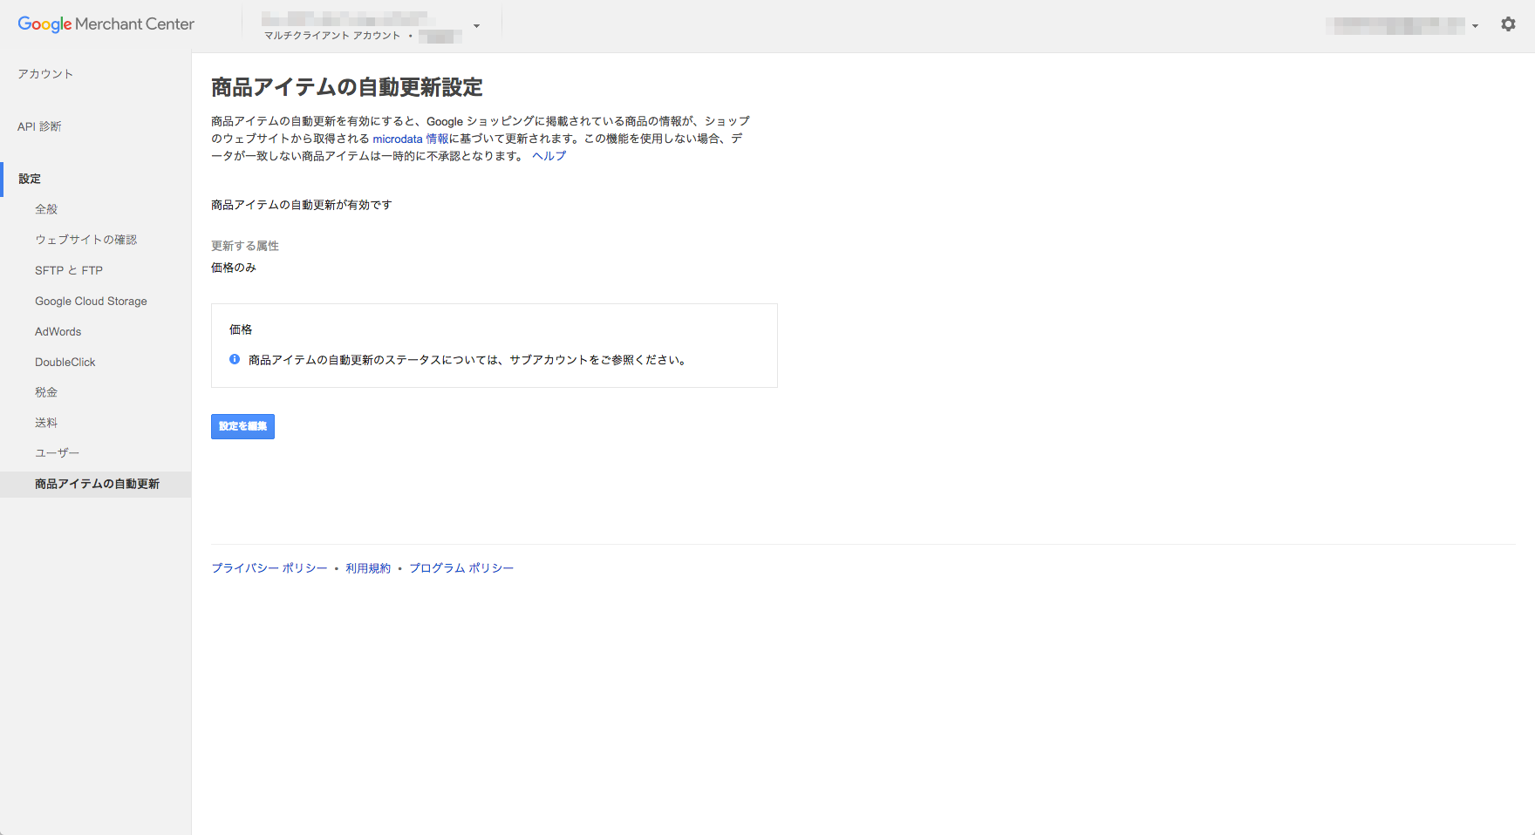Open ウェブサイトの確認 settings page
This screenshot has width=1535, height=835.
[86, 240]
